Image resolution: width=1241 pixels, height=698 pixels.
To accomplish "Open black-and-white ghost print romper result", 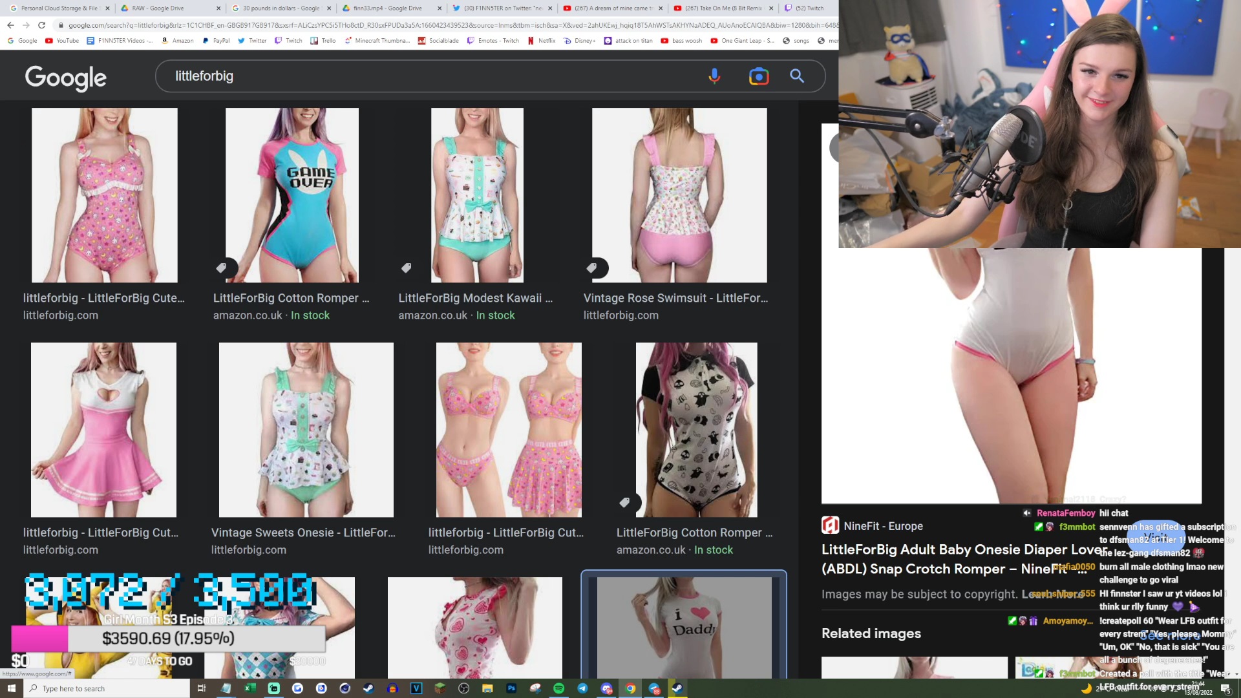I will 696,430.
